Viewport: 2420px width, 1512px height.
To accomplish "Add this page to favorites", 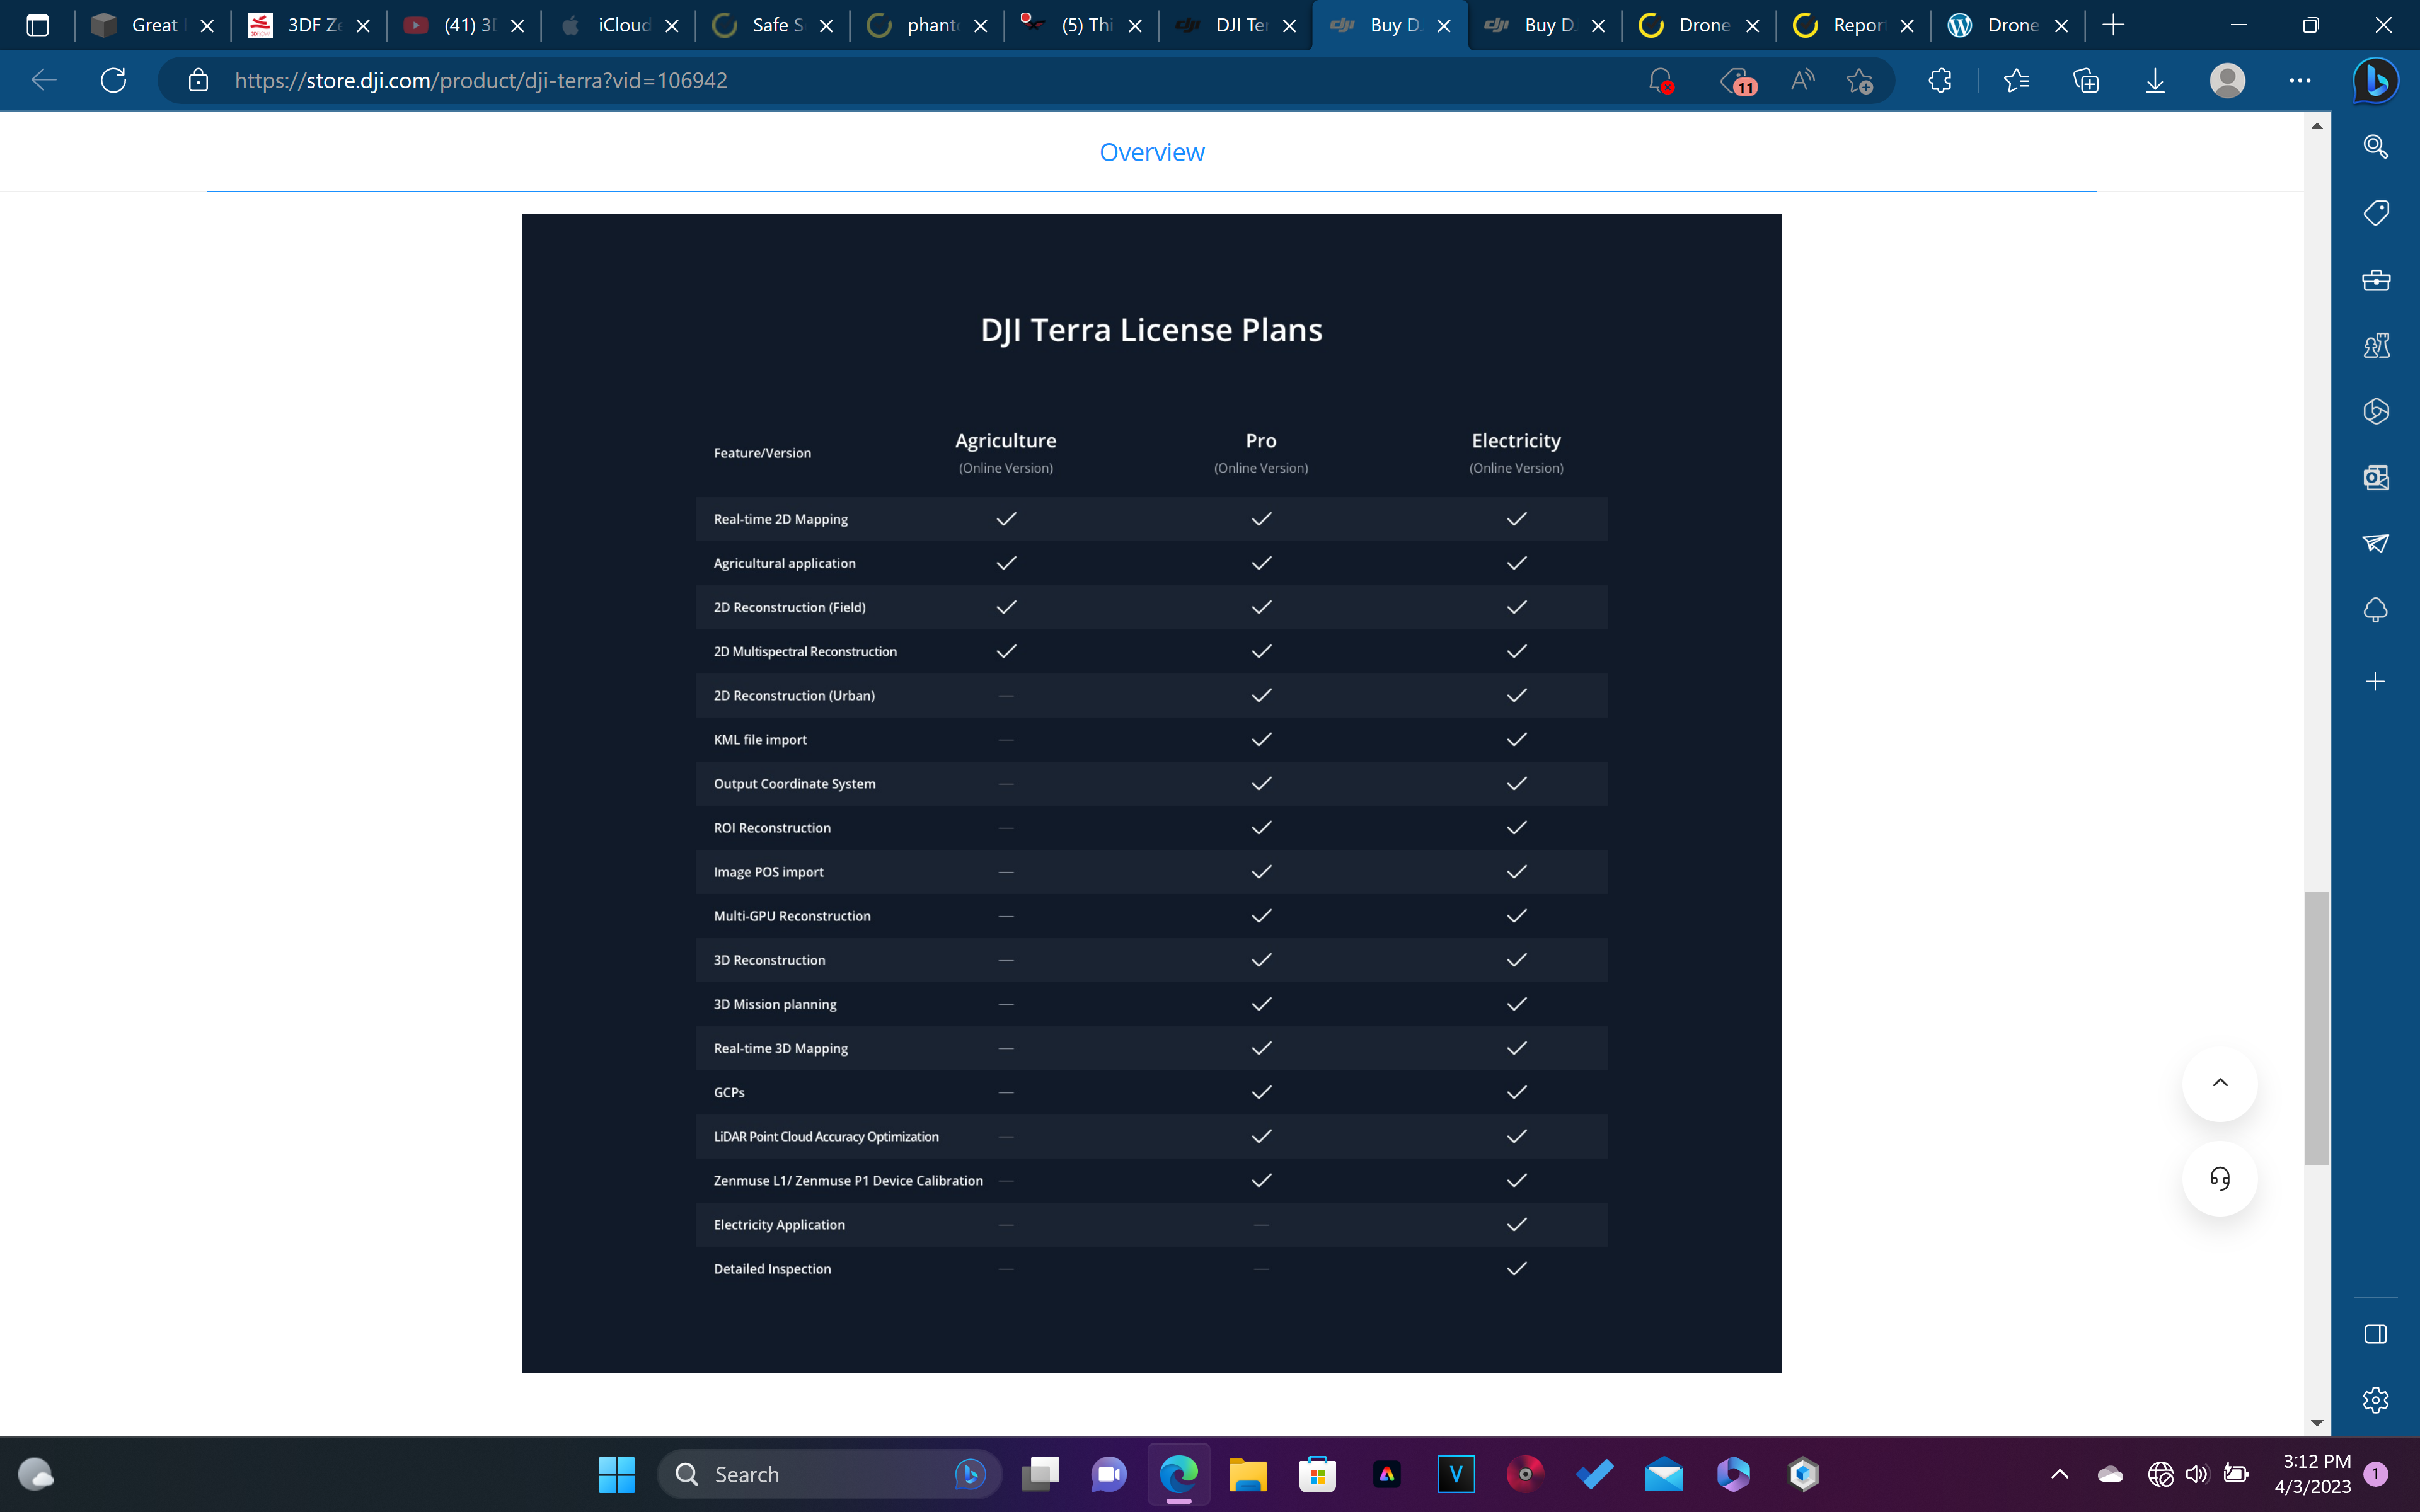I will [x=1860, y=80].
